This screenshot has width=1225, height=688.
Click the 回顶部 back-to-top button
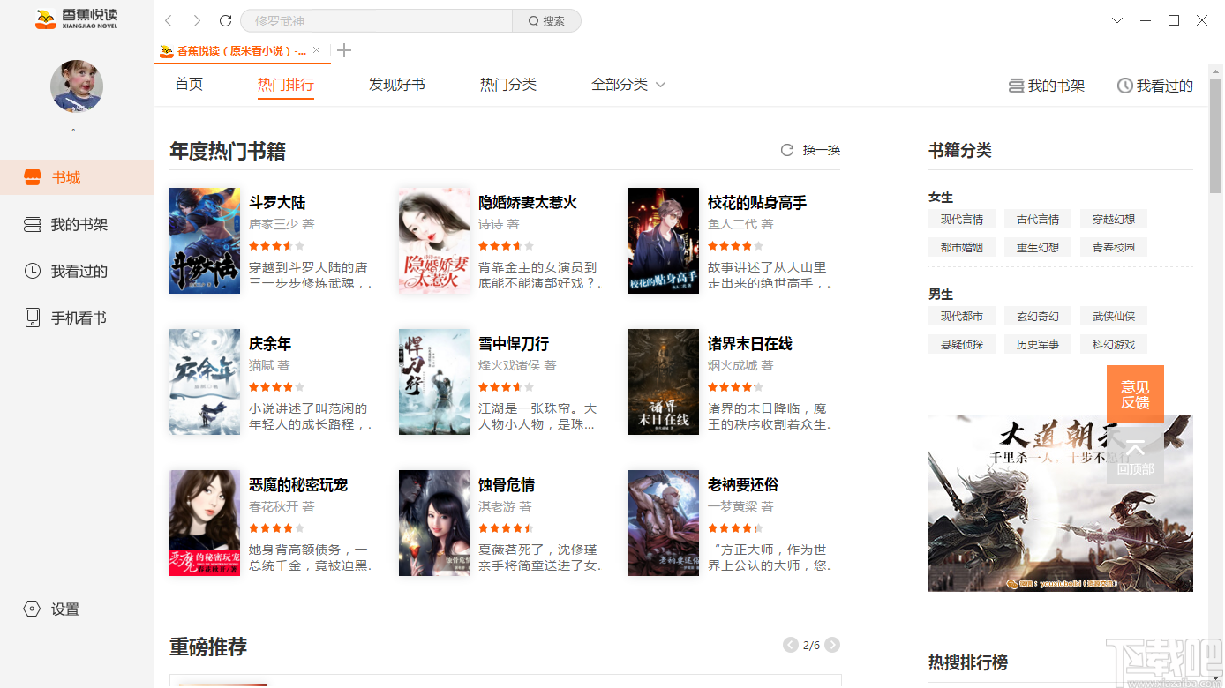click(1135, 456)
